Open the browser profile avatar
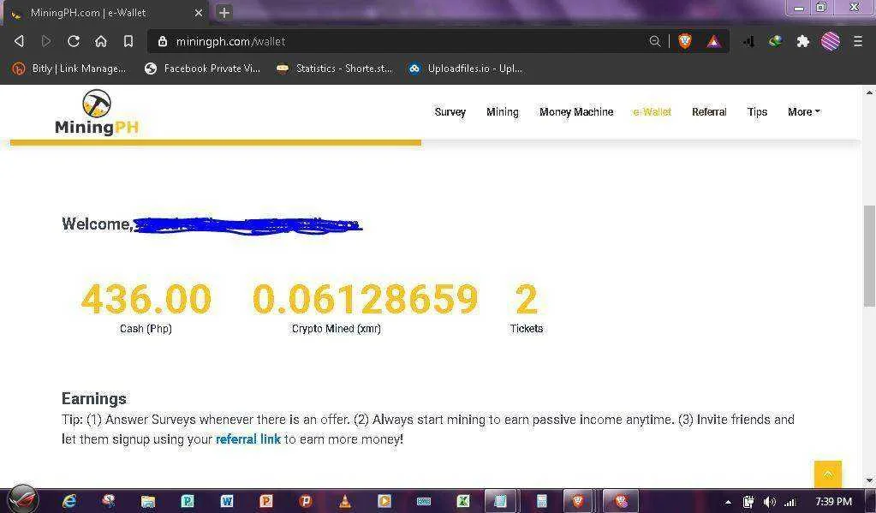The width and height of the screenshot is (876, 513). (x=831, y=41)
